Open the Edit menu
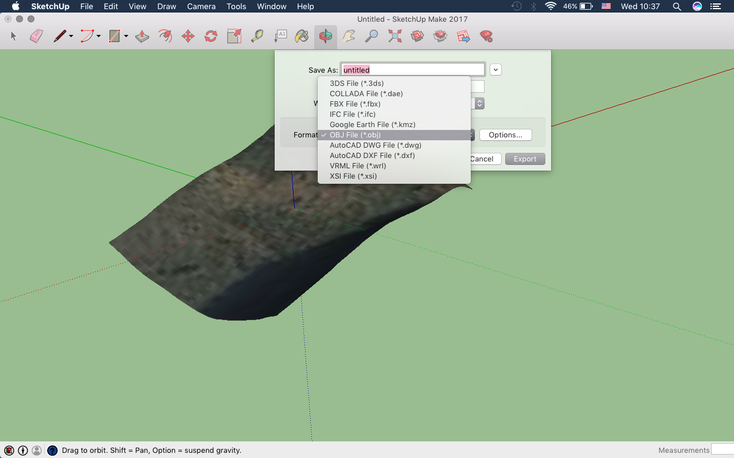Viewport: 734px width, 458px height. (x=111, y=6)
